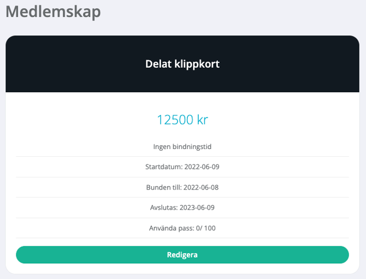
Task: Click the Medlemskap page heading
Action: pos(53,11)
